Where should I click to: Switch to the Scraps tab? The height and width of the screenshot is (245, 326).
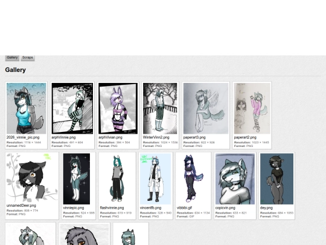[x=28, y=58]
